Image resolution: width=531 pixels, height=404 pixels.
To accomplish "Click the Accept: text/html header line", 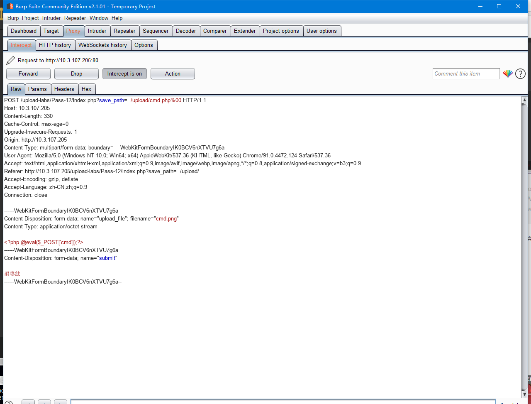I will tap(183, 163).
